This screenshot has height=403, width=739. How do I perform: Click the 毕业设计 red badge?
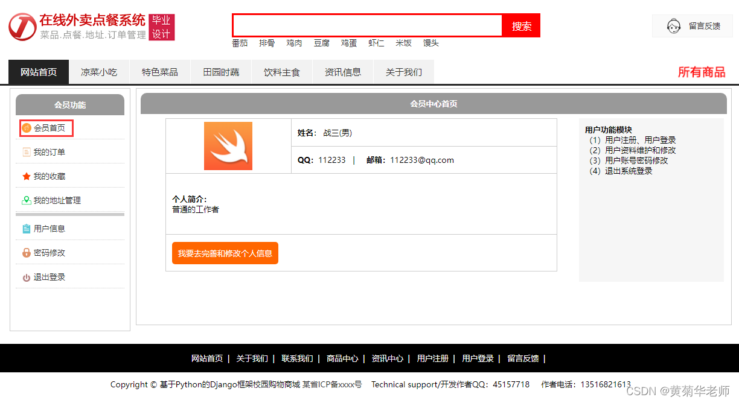tap(161, 27)
